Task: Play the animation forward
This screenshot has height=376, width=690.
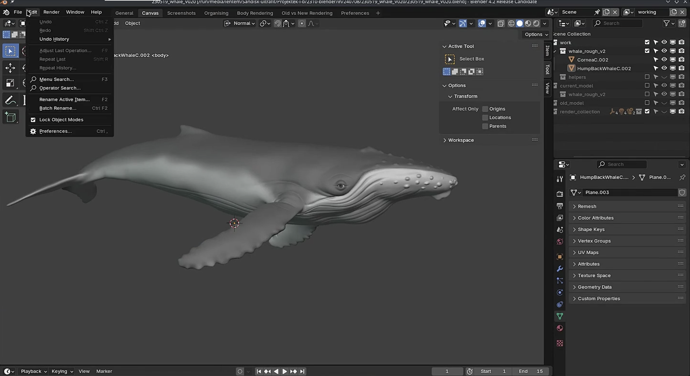Action: (x=285, y=371)
